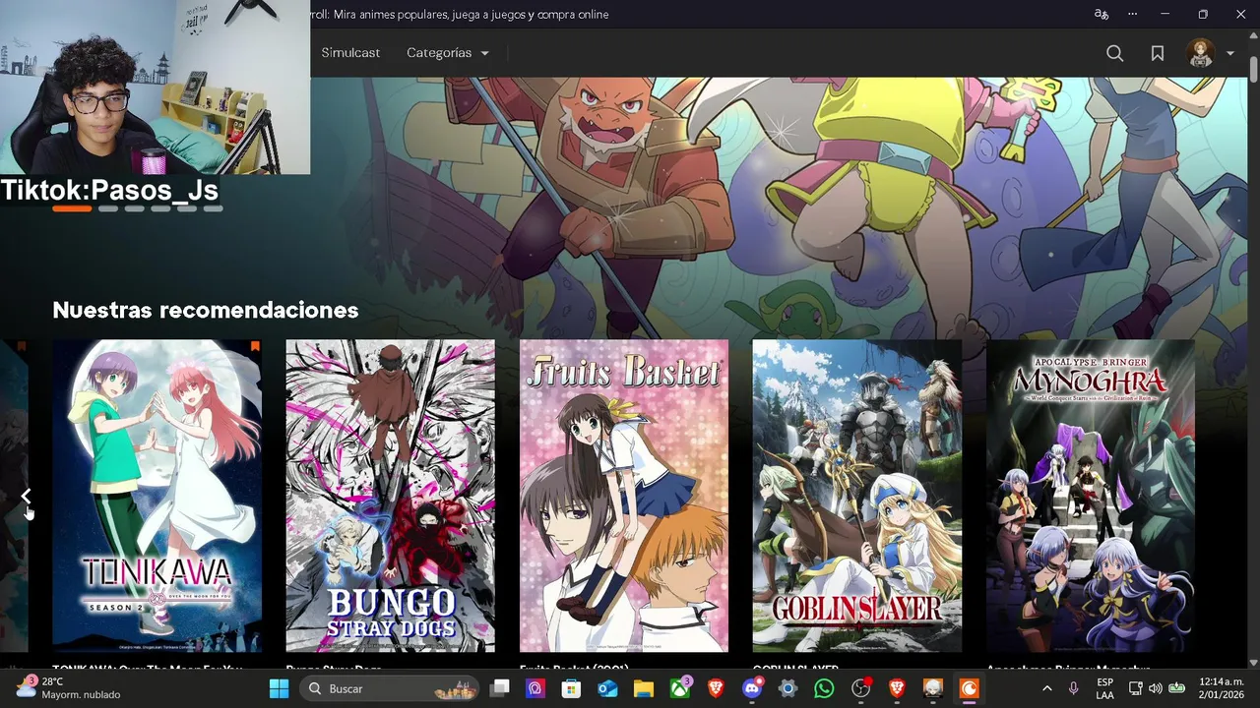Open the Windows Start menu
This screenshot has width=1260, height=708.
280,688
